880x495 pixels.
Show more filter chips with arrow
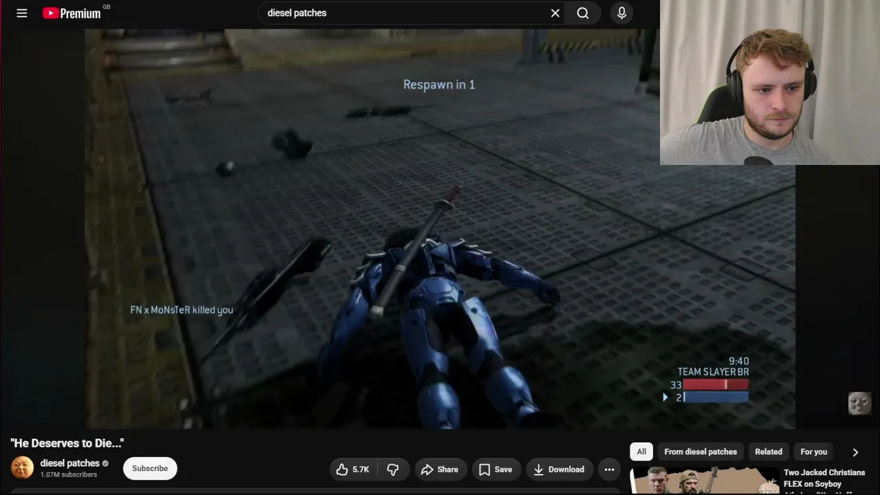pos(855,452)
